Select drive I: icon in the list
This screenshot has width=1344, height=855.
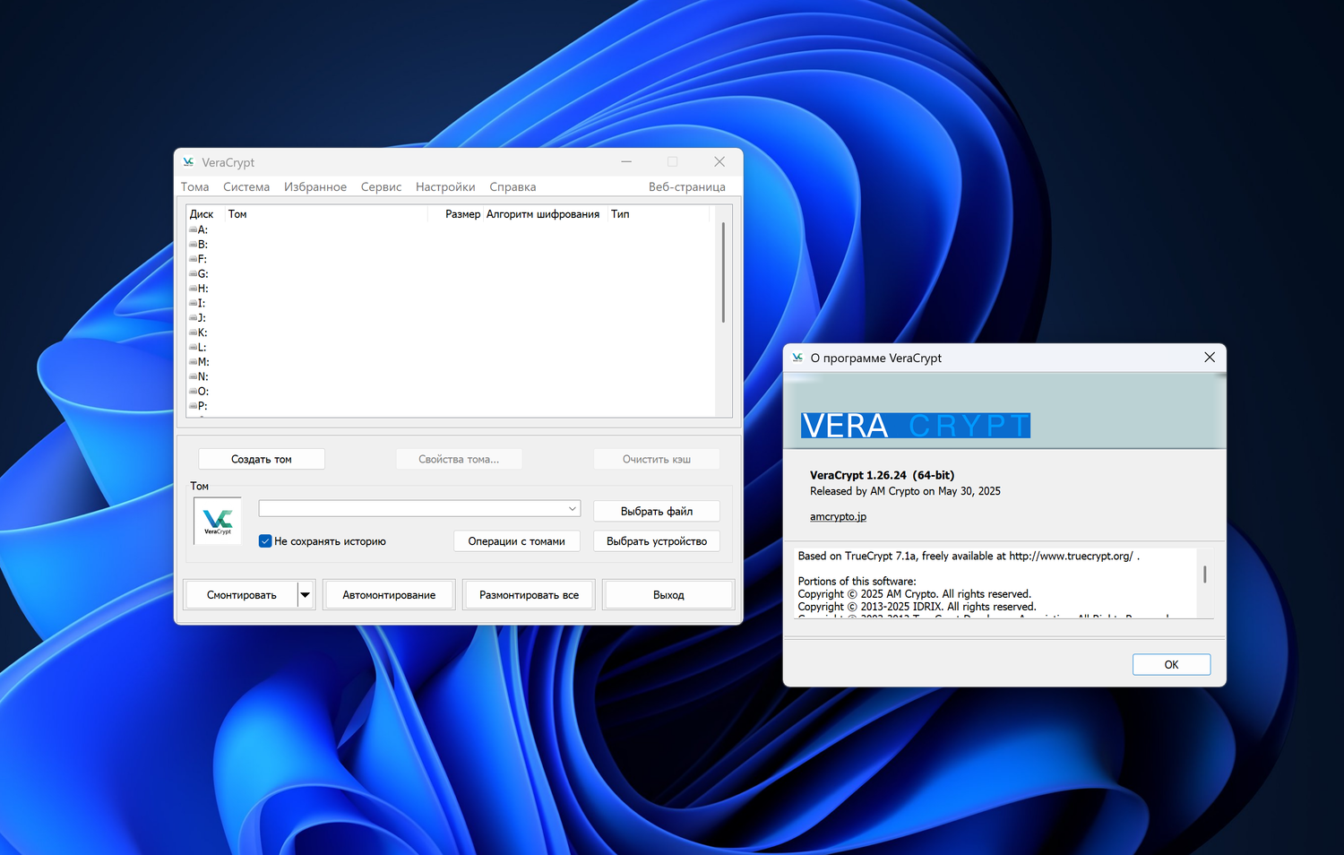pos(193,303)
